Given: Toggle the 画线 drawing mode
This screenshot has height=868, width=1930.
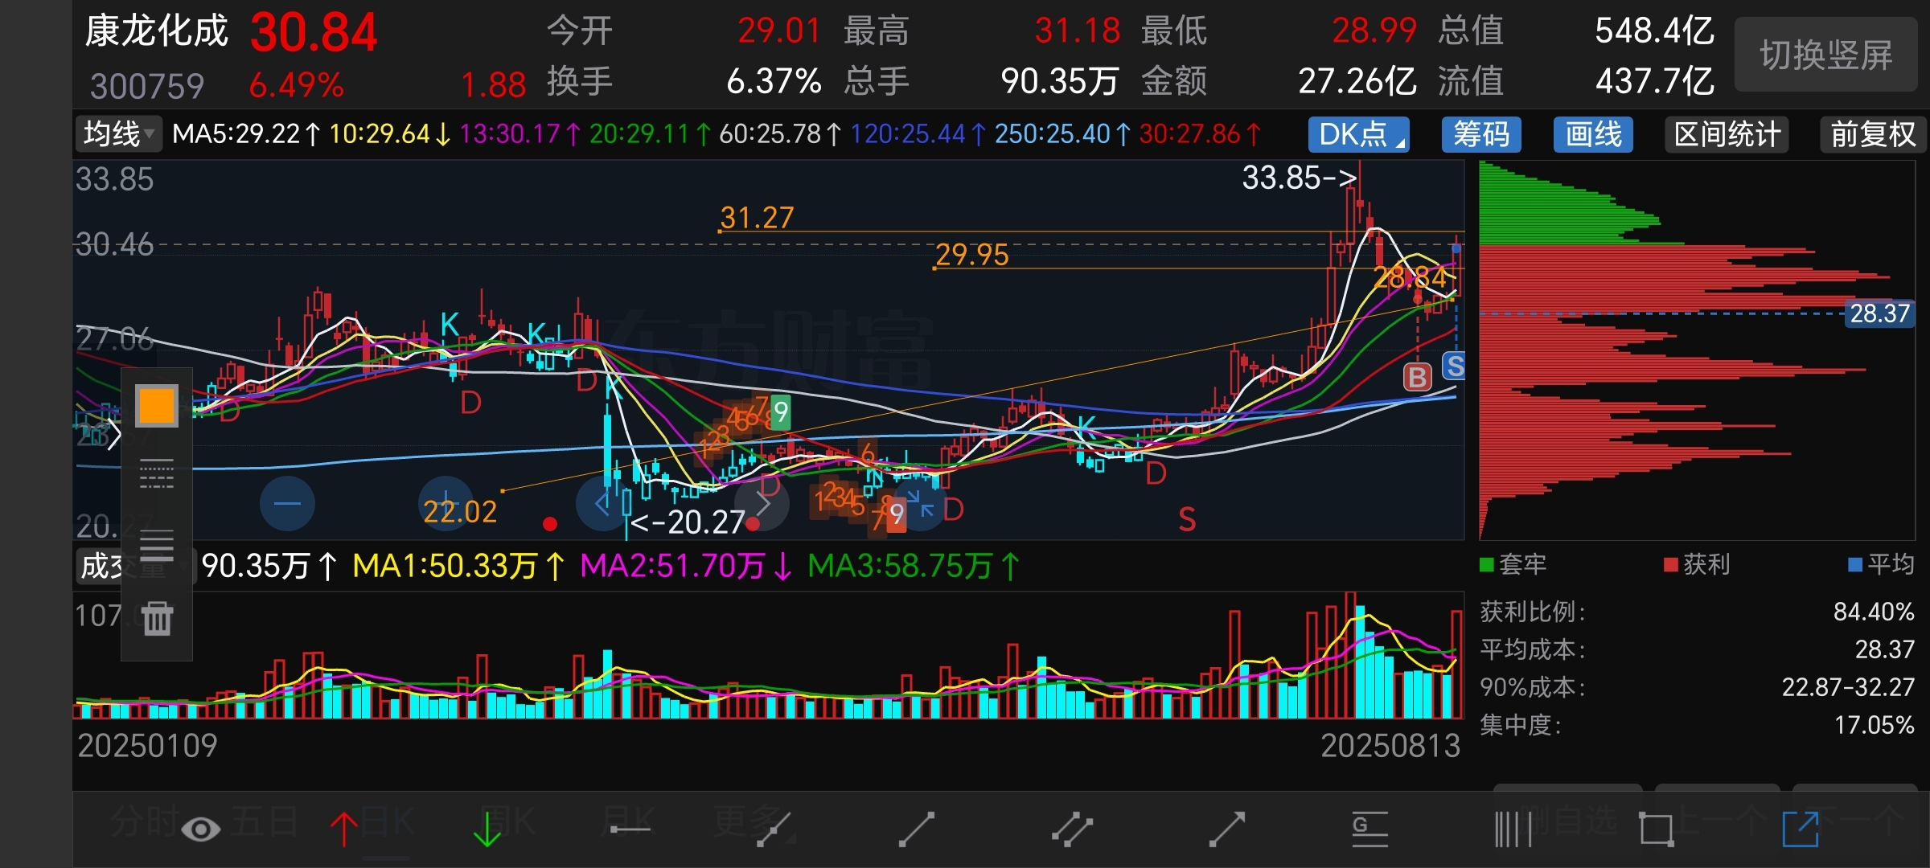Looking at the screenshot, I should [x=1593, y=134].
